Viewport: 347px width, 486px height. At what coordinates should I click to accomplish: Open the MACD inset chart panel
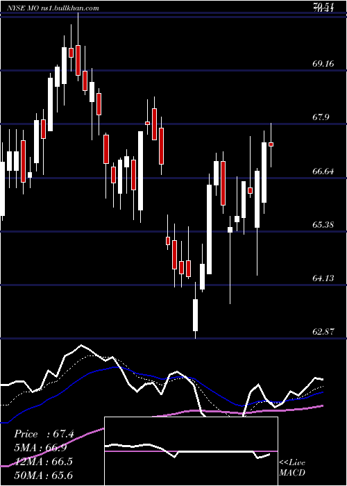tap(191, 451)
